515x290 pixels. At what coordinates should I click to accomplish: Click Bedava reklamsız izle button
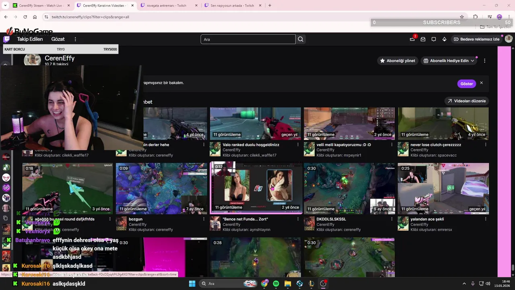coord(477,39)
